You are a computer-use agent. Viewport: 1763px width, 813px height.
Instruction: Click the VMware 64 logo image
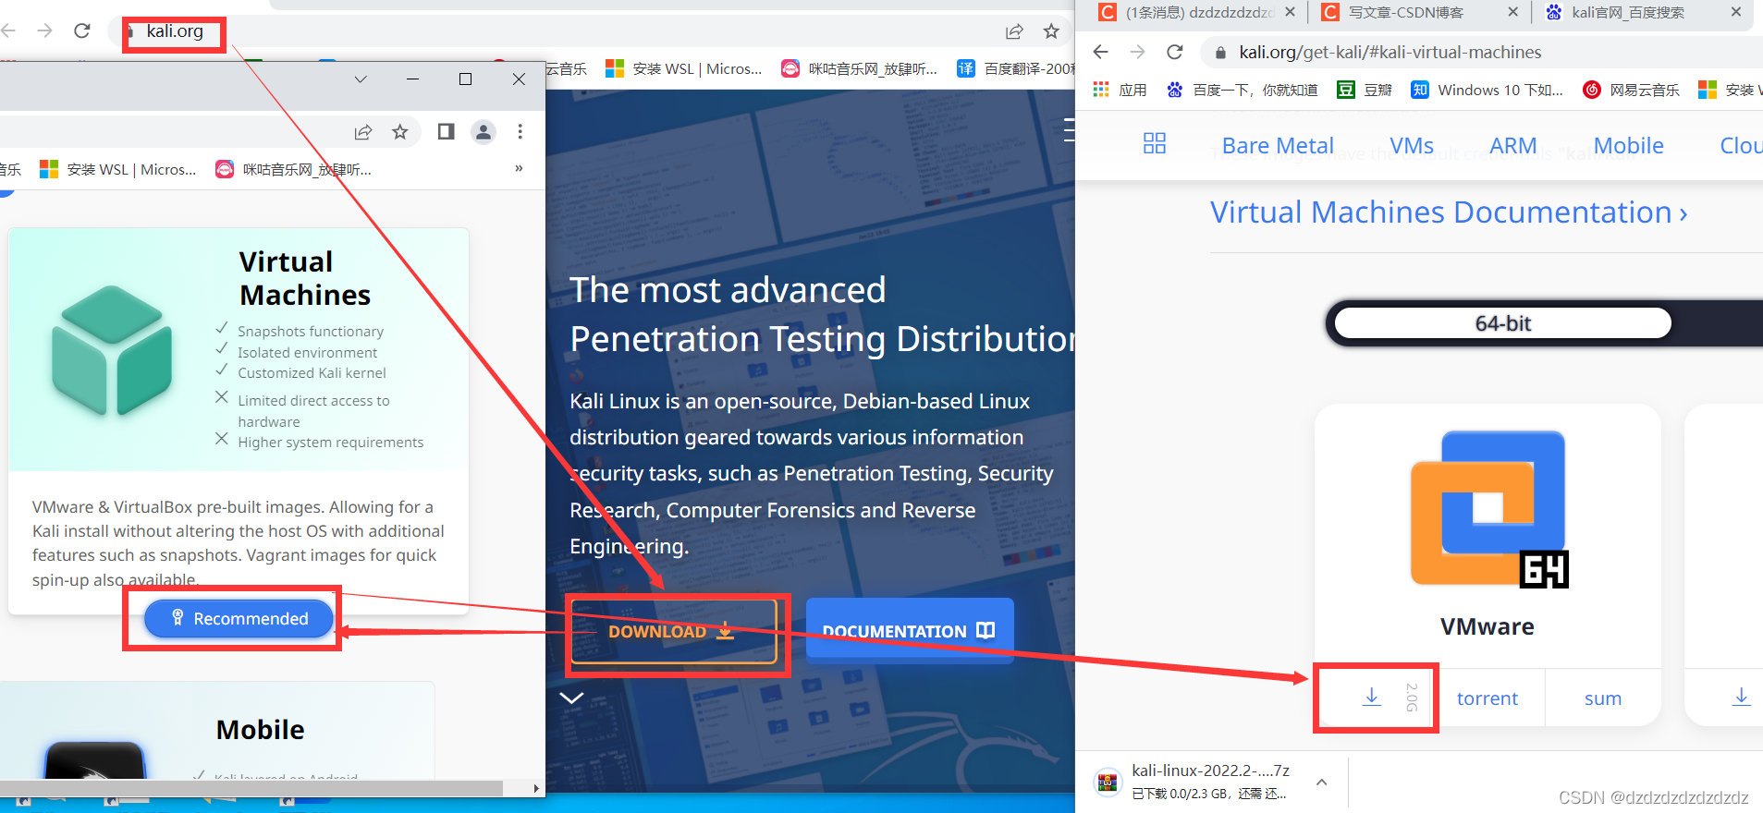tap(1488, 509)
